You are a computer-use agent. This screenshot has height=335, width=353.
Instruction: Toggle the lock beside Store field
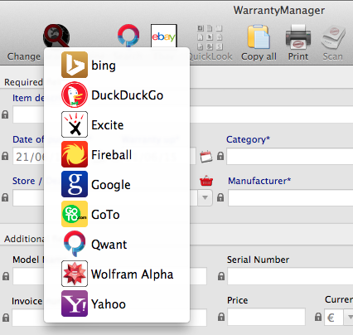click(x=5, y=197)
